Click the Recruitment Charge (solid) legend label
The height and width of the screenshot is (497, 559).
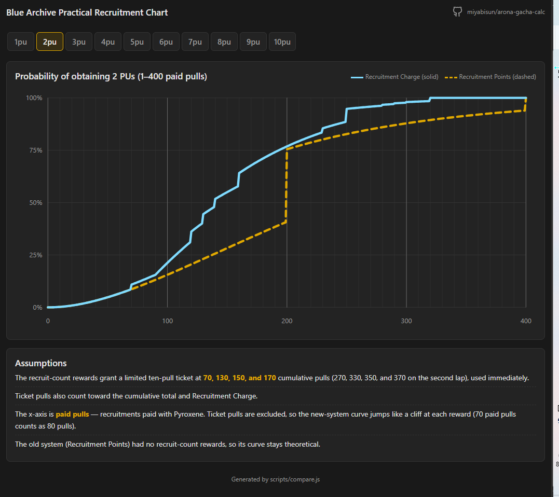[402, 77]
